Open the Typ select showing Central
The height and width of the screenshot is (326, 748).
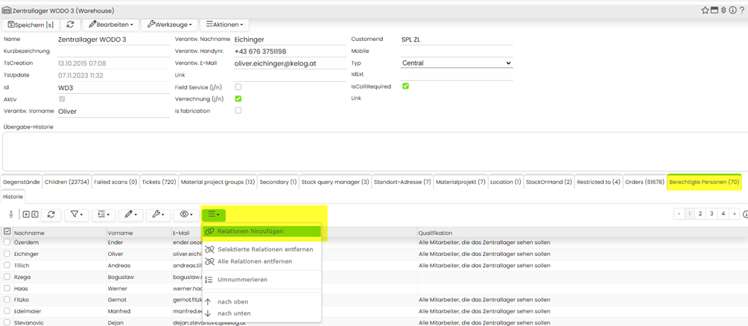[x=457, y=63]
